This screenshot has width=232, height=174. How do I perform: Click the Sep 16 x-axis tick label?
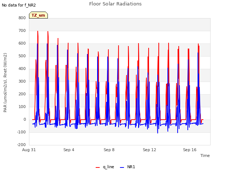(x=190, y=150)
